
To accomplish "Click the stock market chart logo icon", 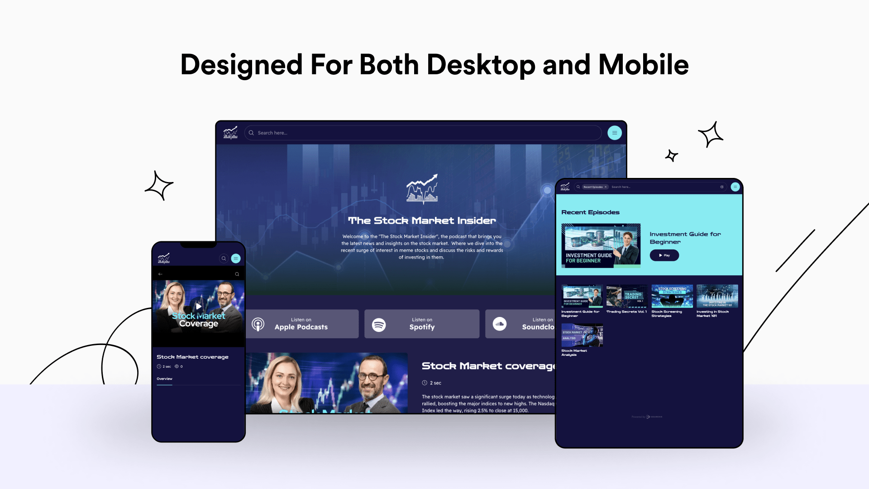I will pos(230,133).
